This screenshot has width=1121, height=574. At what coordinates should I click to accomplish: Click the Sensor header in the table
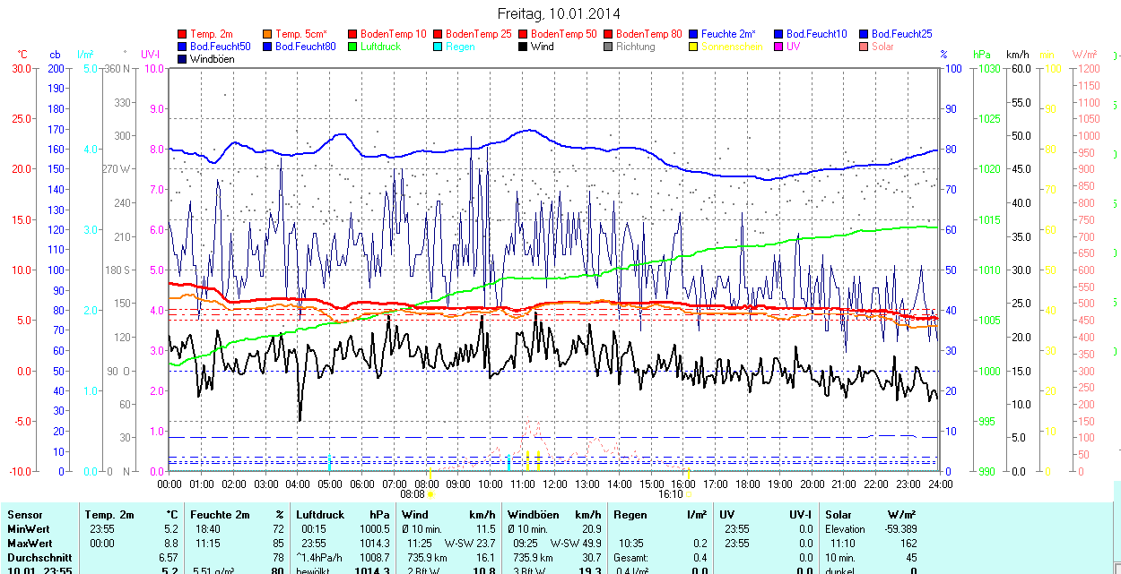pyautogui.click(x=25, y=515)
